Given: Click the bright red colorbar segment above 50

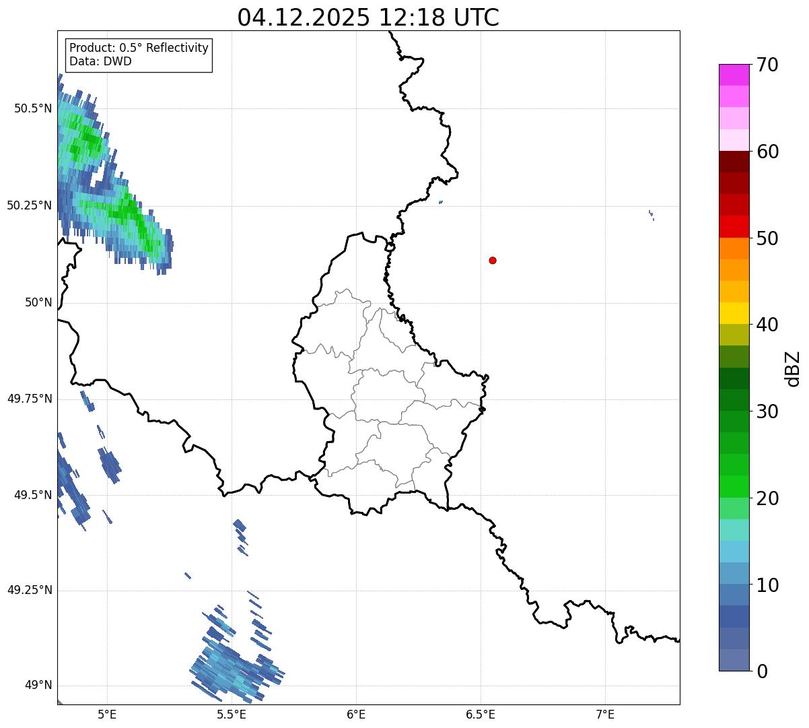Looking at the screenshot, I should pos(734,227).
